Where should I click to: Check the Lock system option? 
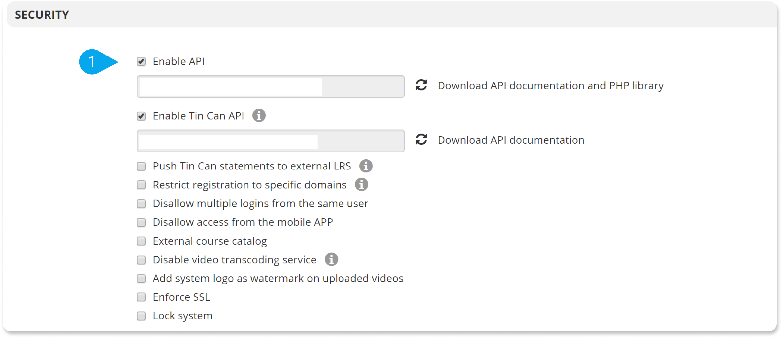141,316
